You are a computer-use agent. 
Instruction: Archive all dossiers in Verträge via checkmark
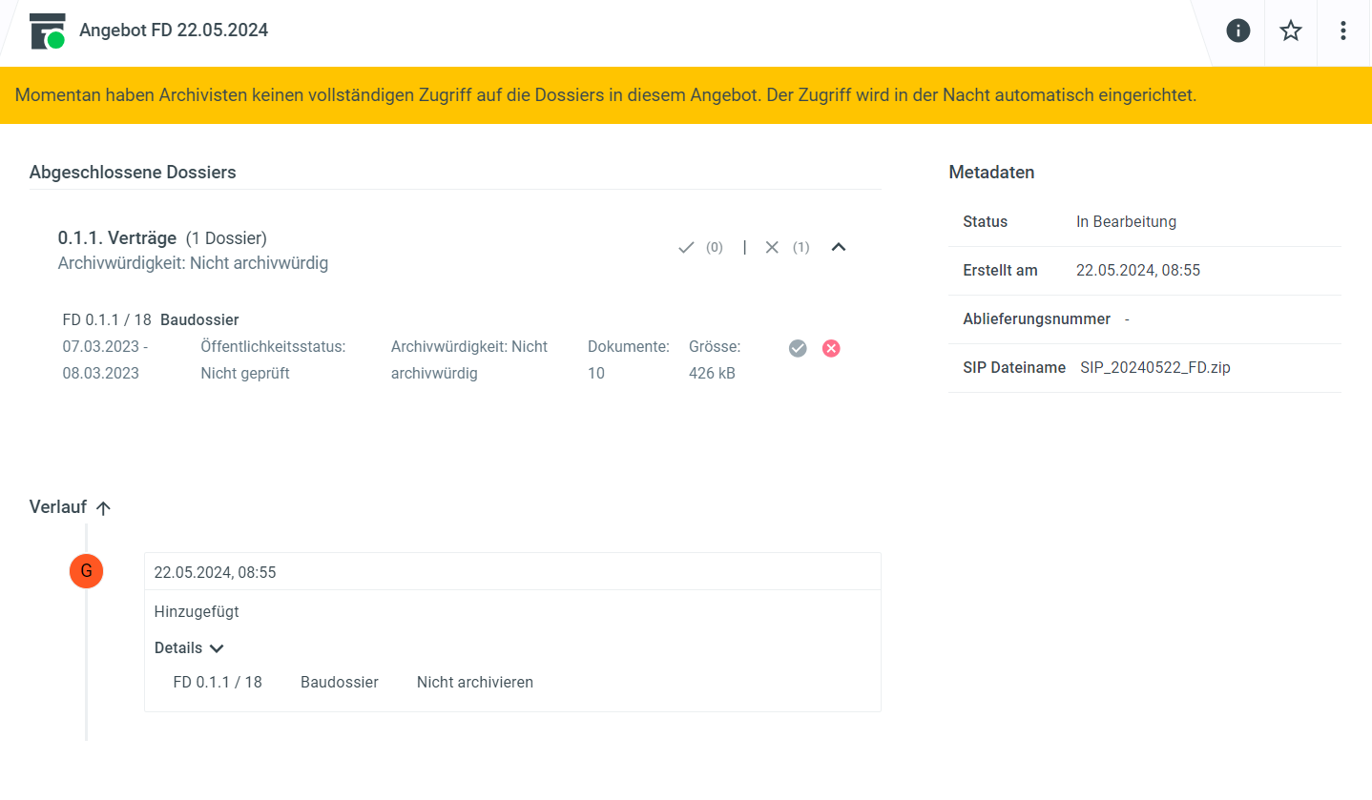tap(686, 247)
